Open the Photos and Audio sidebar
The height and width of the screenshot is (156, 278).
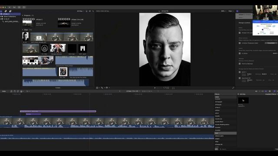[x=6, y=11]
